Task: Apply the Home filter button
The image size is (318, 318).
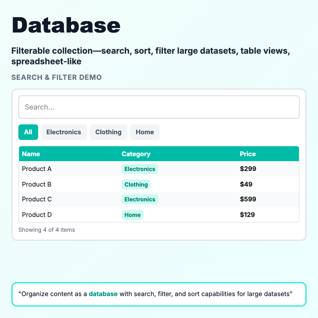Action: click(145, 132)
